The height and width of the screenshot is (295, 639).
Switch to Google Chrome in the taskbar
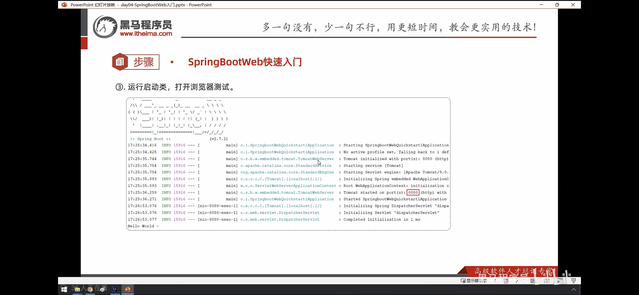pyautogui.click(x=90, y=289)
